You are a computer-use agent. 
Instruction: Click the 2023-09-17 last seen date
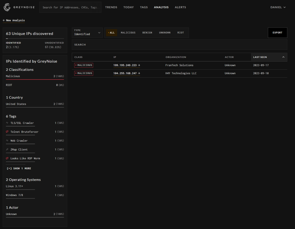tap(261, 65)
